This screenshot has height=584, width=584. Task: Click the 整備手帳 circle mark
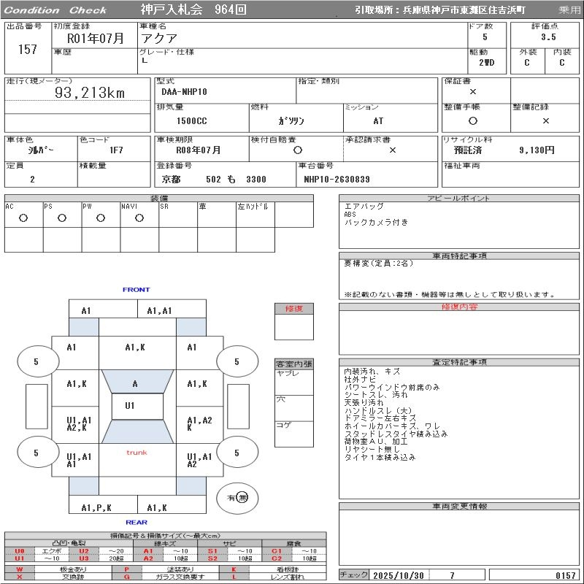[473, 120]
